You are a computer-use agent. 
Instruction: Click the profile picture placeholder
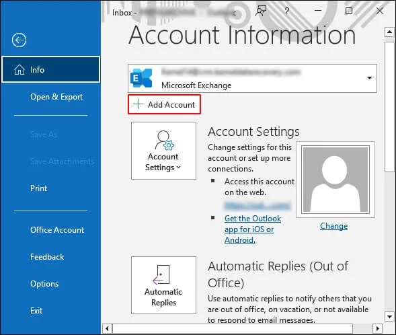(x=335, y=180)
